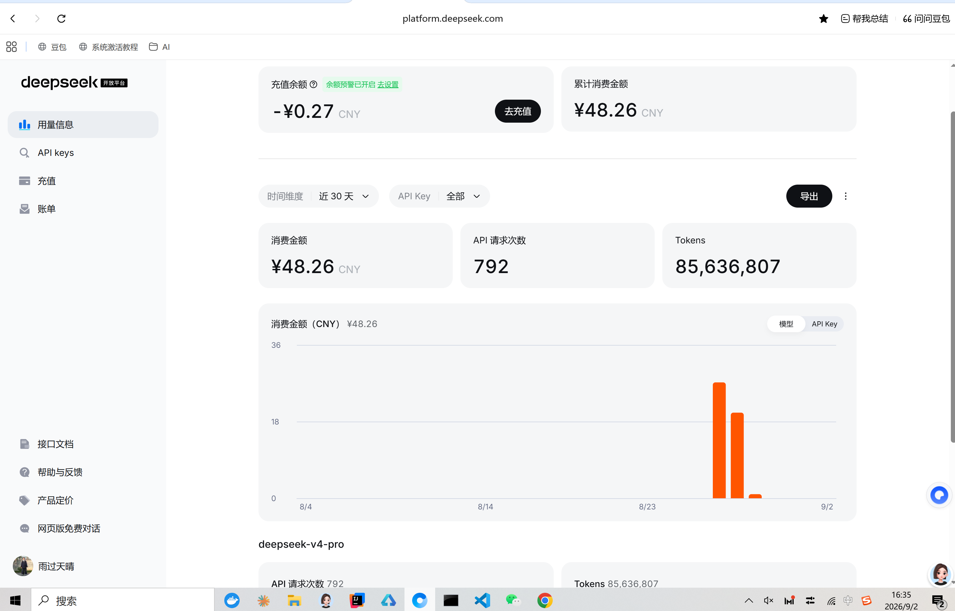The image size is (955, 611).
Task: Click the shortest orange chart bar
Action: click(x=755, y=496)
